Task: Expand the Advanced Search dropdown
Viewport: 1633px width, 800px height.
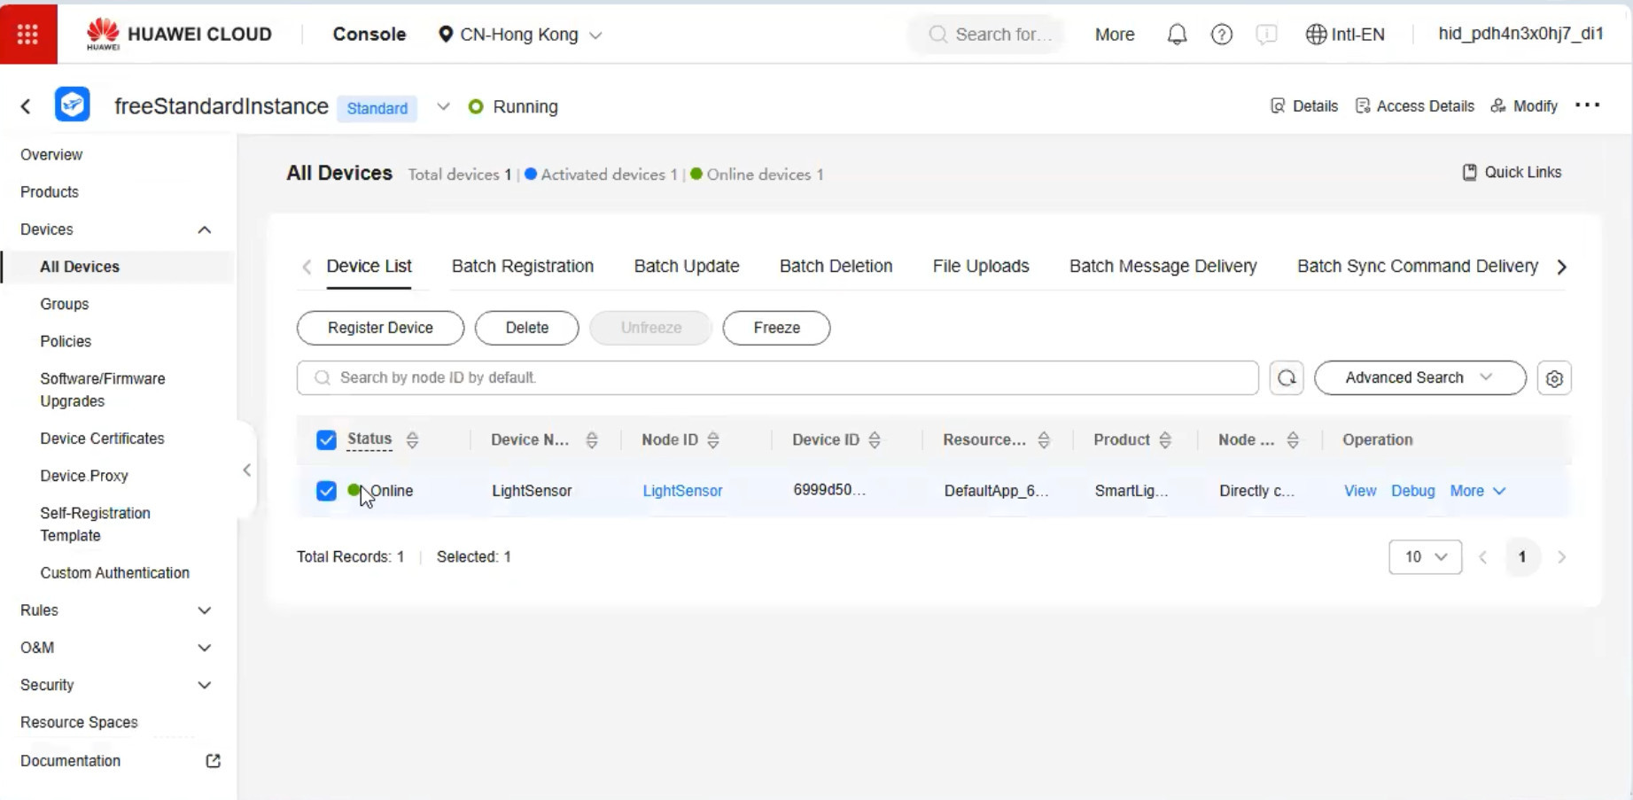Action: [x=1419, y=378]
